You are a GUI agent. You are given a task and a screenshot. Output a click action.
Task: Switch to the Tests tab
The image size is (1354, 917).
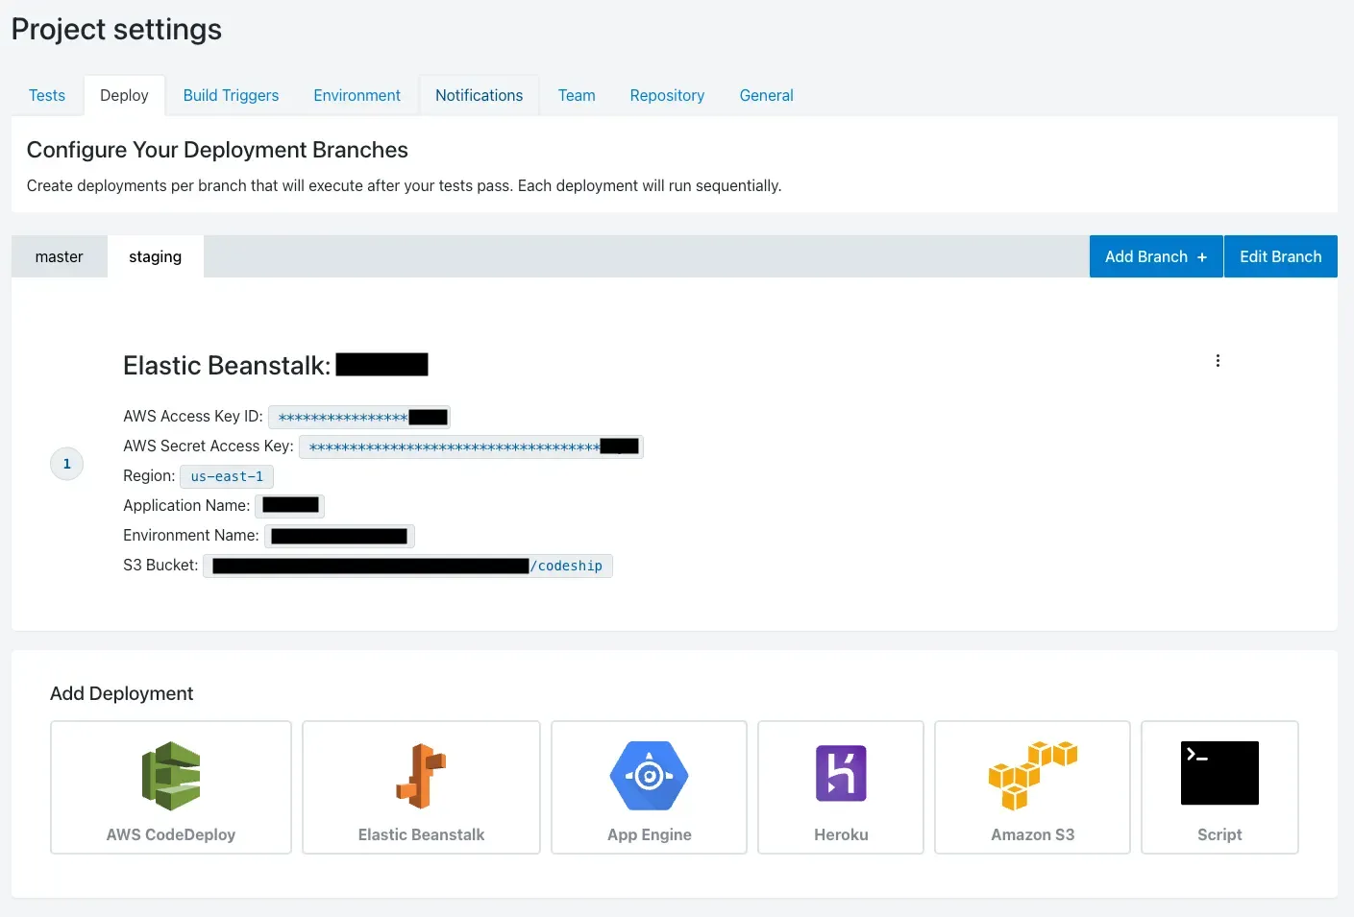click(47, 96)
